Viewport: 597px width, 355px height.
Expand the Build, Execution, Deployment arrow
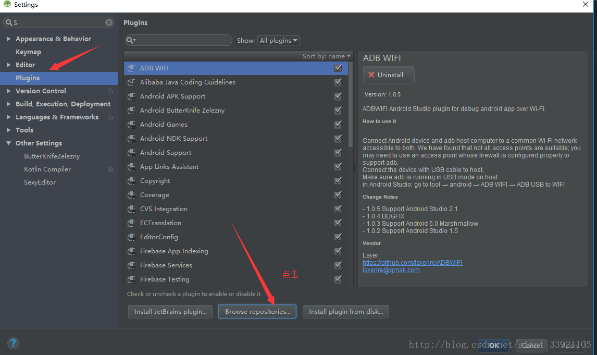(8, 104)
